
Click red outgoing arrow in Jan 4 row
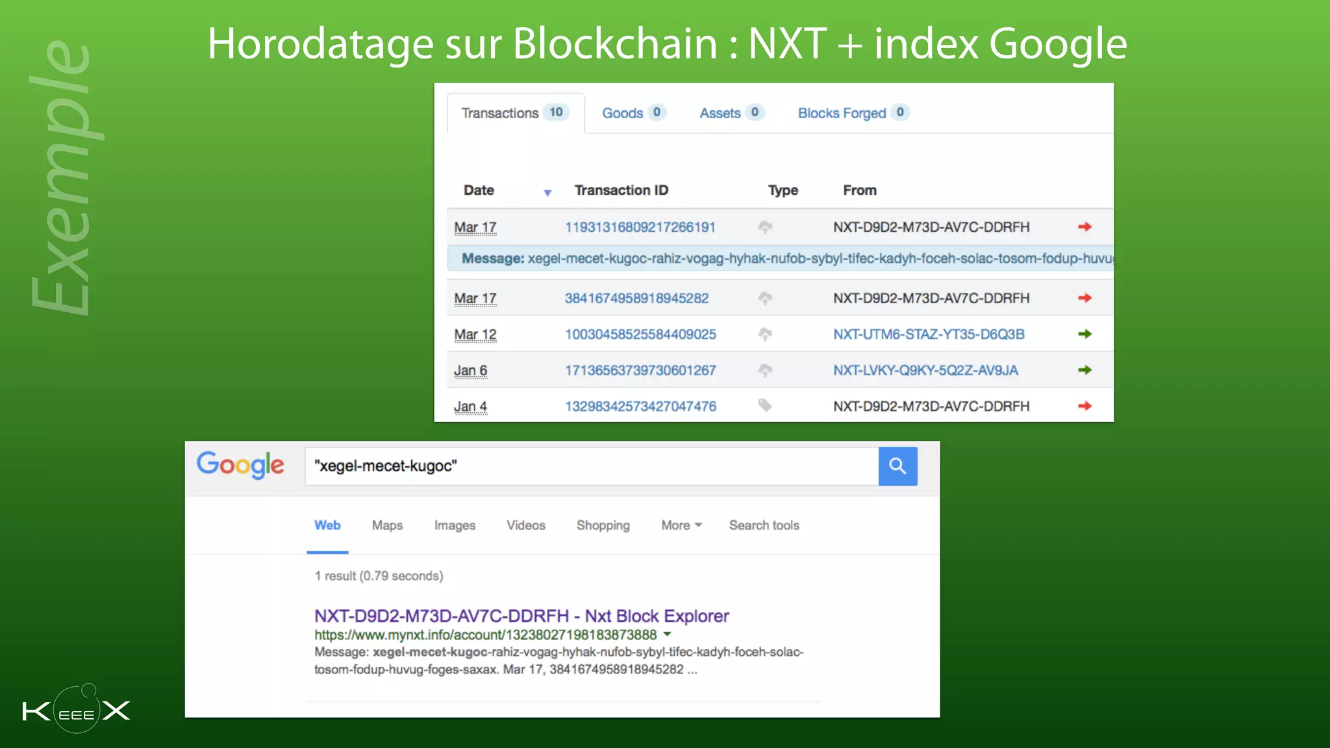(1085, 406)
